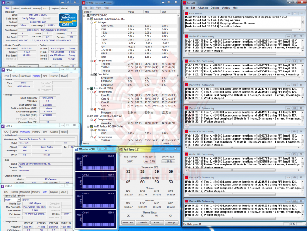Open the About tab in CPU-Z Mainboard window
This screenshot has width=307, height=231.
[x=63, y=132]
